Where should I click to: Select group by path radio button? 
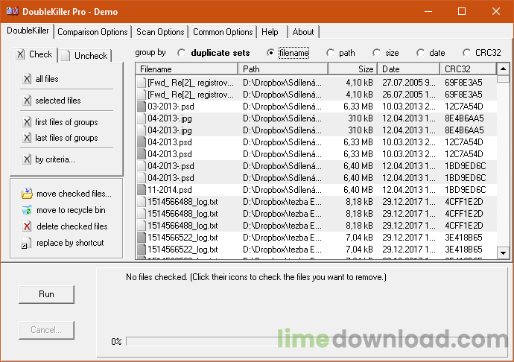[330, 53]
